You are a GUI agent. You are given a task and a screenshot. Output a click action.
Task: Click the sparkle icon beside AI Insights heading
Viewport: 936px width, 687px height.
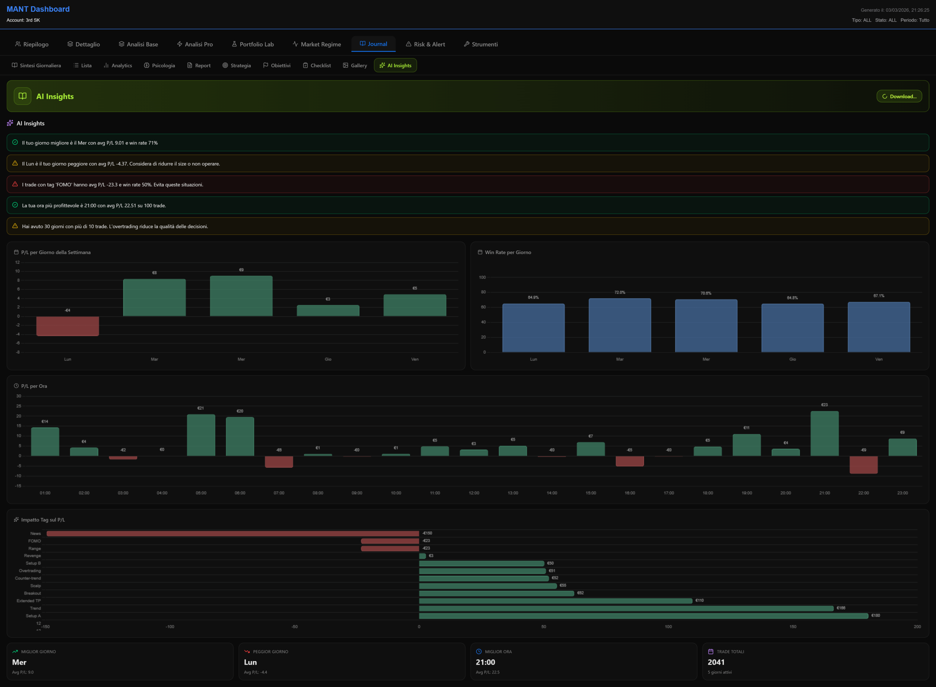coord(10,123)
